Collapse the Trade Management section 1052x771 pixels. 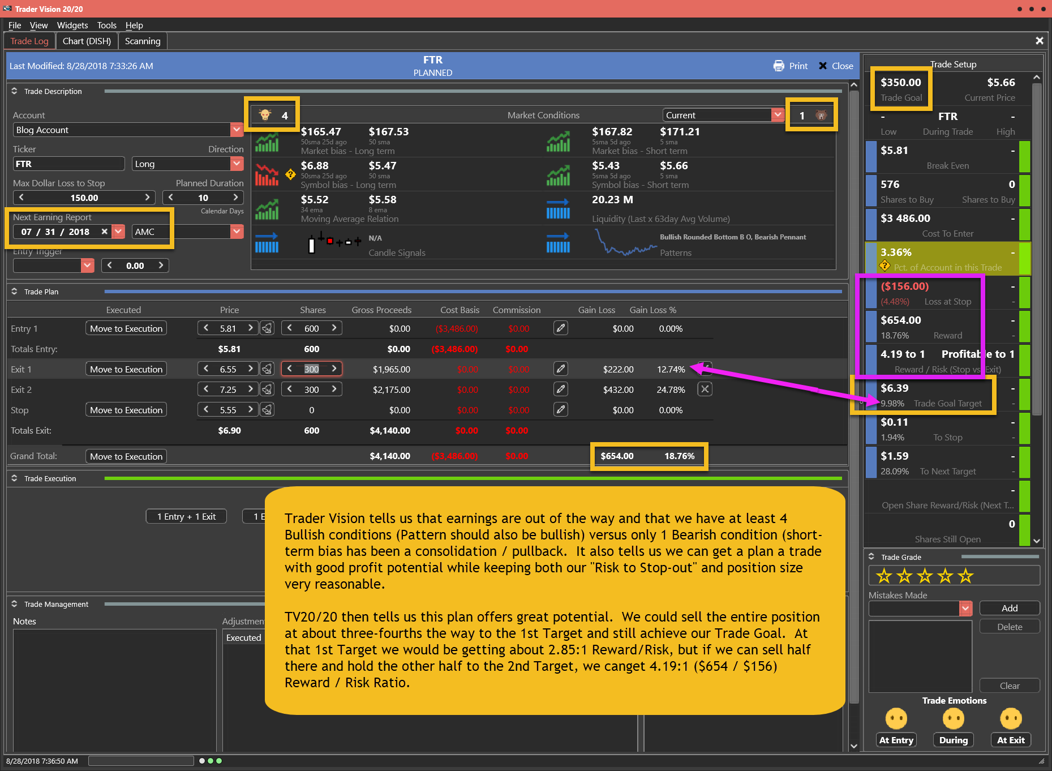pos(14,604)
